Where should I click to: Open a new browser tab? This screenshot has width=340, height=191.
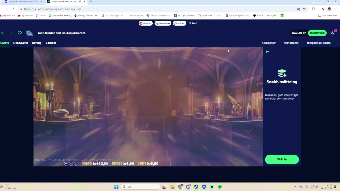pyautogui.click(x=91, y=2)
